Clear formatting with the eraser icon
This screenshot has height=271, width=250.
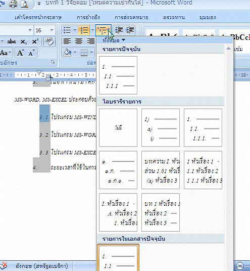49,41
